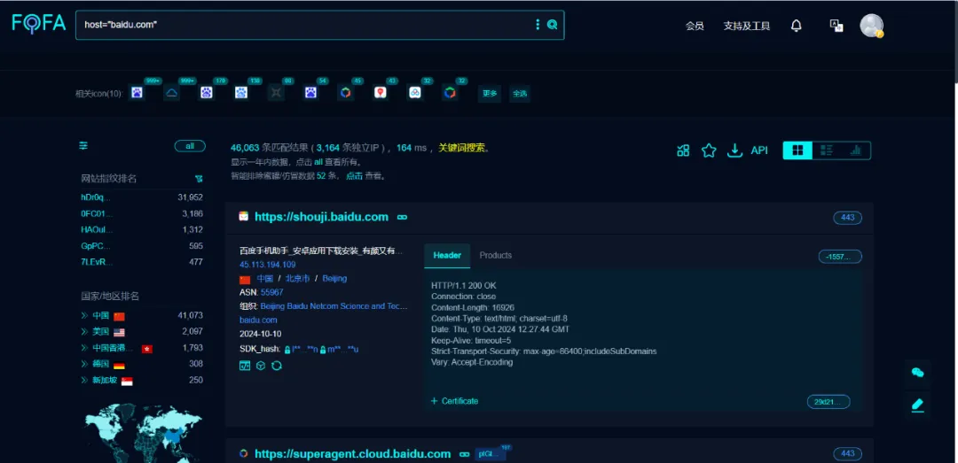
Task: Switch to the Products tab
Action: 495,255
